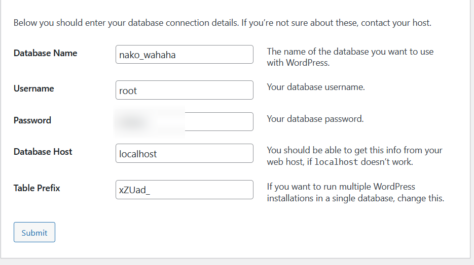Click into the Password input field

tap(218, 122)
